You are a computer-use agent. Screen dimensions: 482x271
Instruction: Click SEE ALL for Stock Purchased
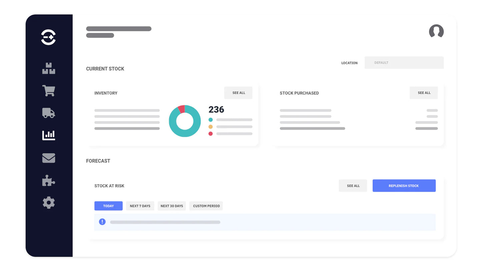(424, 93)
